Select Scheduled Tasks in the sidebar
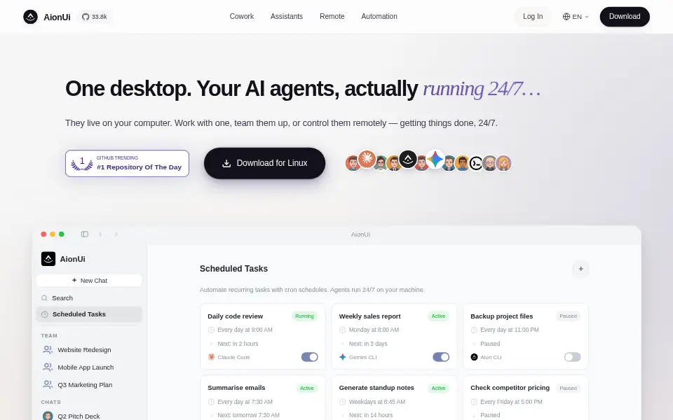The image size is (673, 420). tap(89, 314)
